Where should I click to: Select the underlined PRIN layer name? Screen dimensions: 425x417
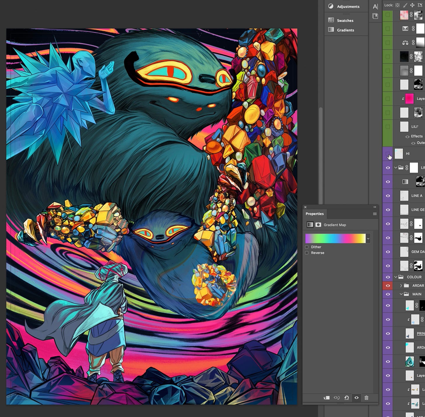coord(421,333)
